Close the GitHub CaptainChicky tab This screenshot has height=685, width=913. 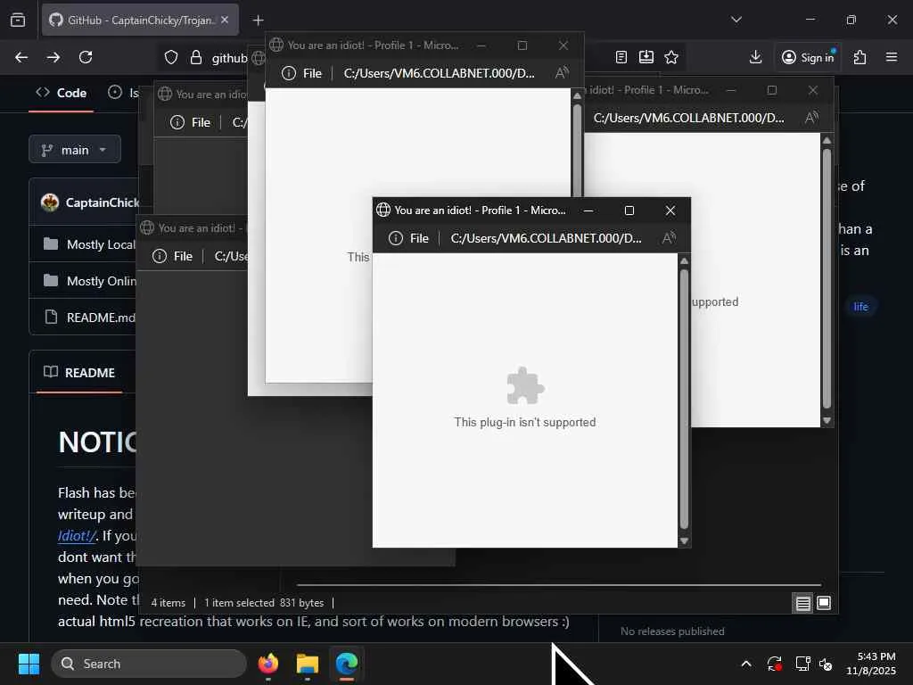[x=225, y=20]
